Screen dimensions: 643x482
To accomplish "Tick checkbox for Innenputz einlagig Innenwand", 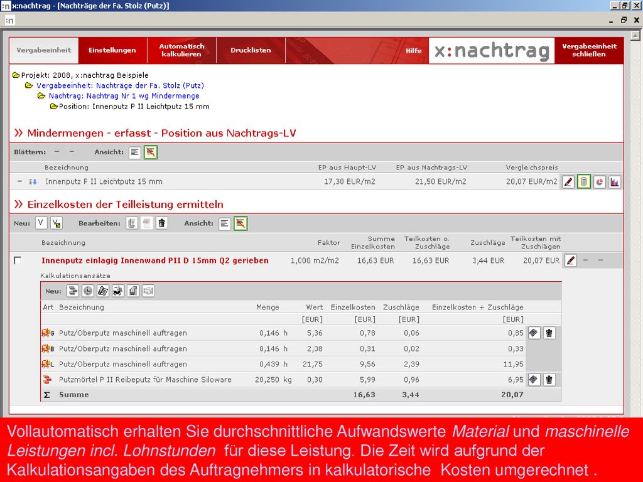I will pyautogui.click(x=18, y=260).
